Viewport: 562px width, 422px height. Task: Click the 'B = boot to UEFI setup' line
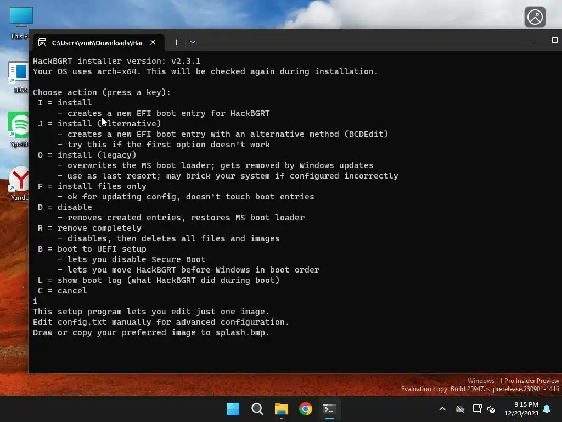point(92,249)
